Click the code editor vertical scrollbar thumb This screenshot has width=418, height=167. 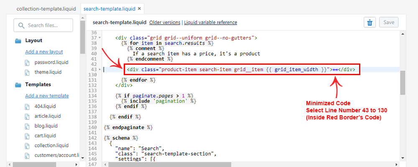point(403,83)
